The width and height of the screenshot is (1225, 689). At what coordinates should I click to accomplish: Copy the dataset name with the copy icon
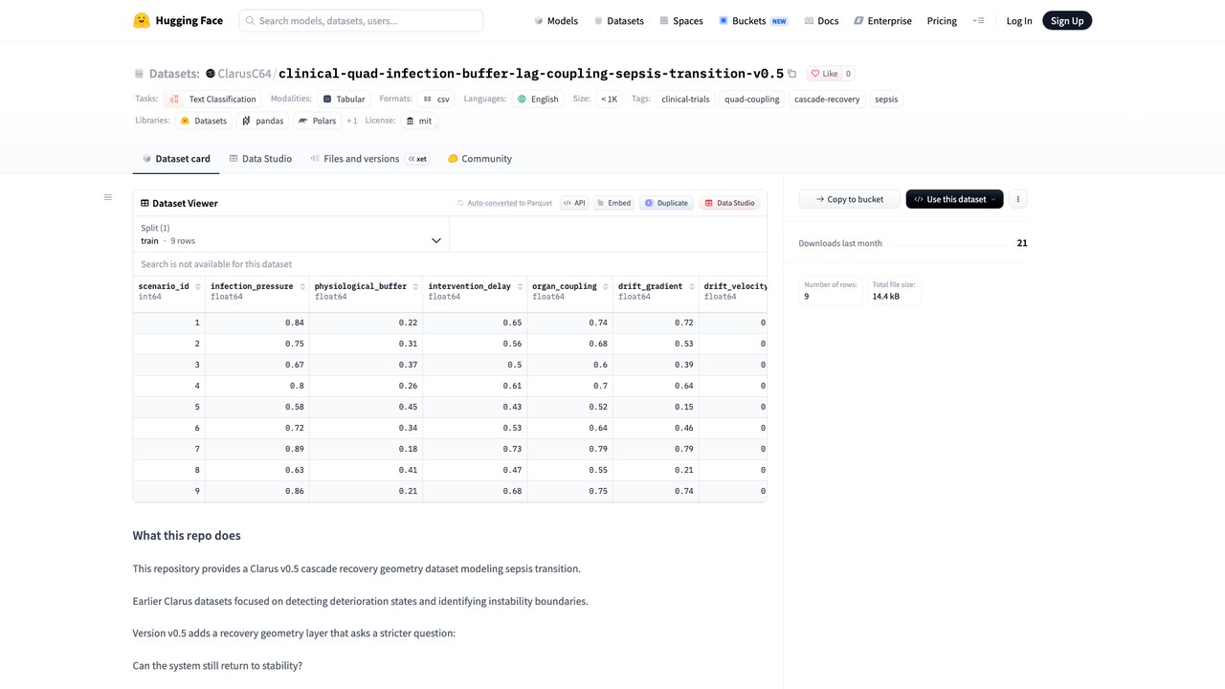pos(792,74)
